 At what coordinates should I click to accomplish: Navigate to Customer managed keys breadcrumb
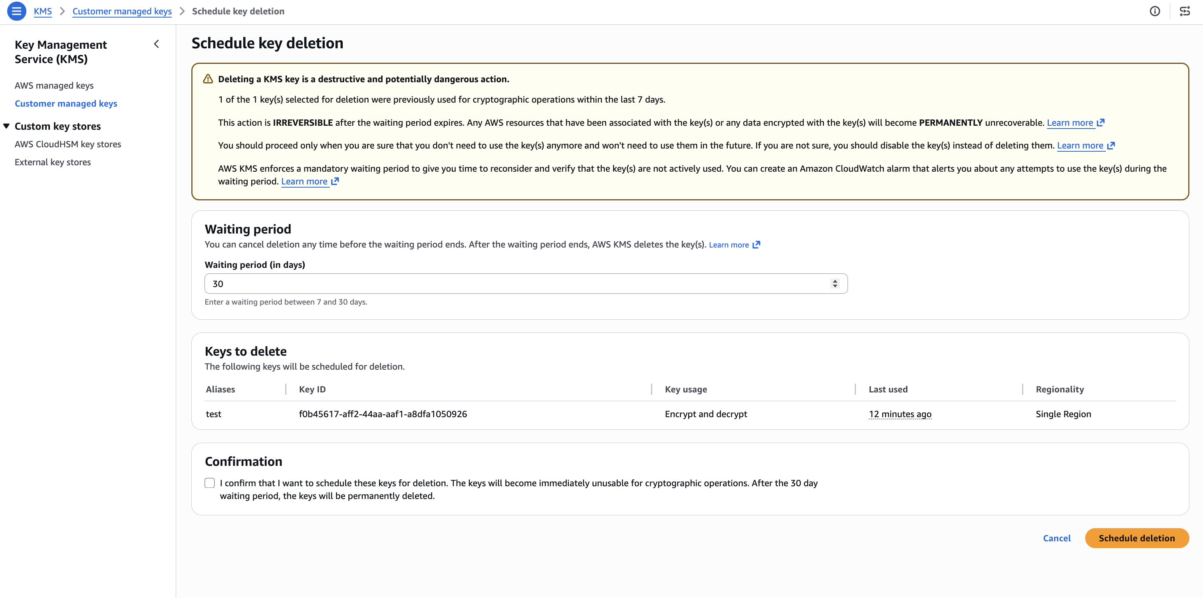pyautogui.click(x=122, y=11)
